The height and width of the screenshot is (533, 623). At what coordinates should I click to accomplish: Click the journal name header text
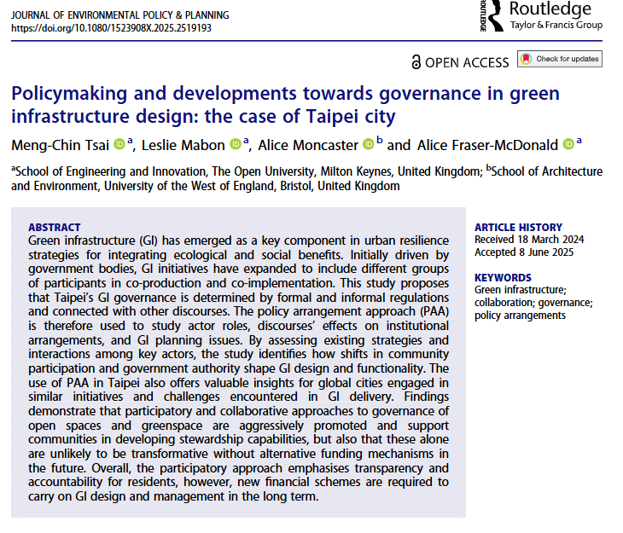point(120,15)
